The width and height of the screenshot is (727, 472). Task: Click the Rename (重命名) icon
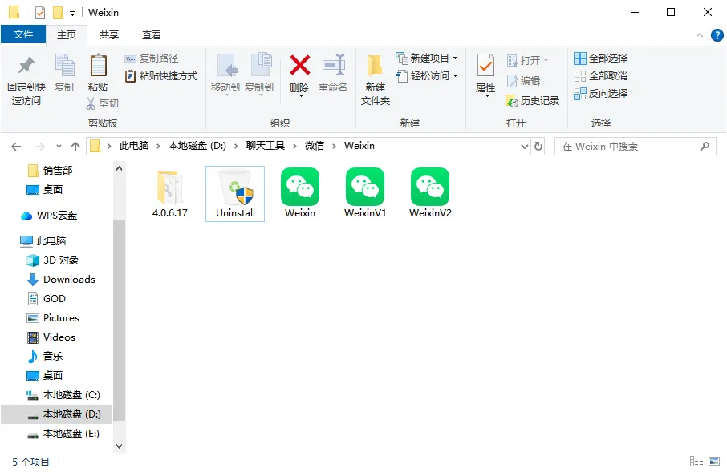[334, 65]
